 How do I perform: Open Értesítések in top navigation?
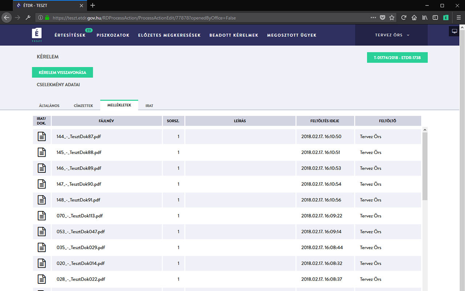tap(70, 35)
